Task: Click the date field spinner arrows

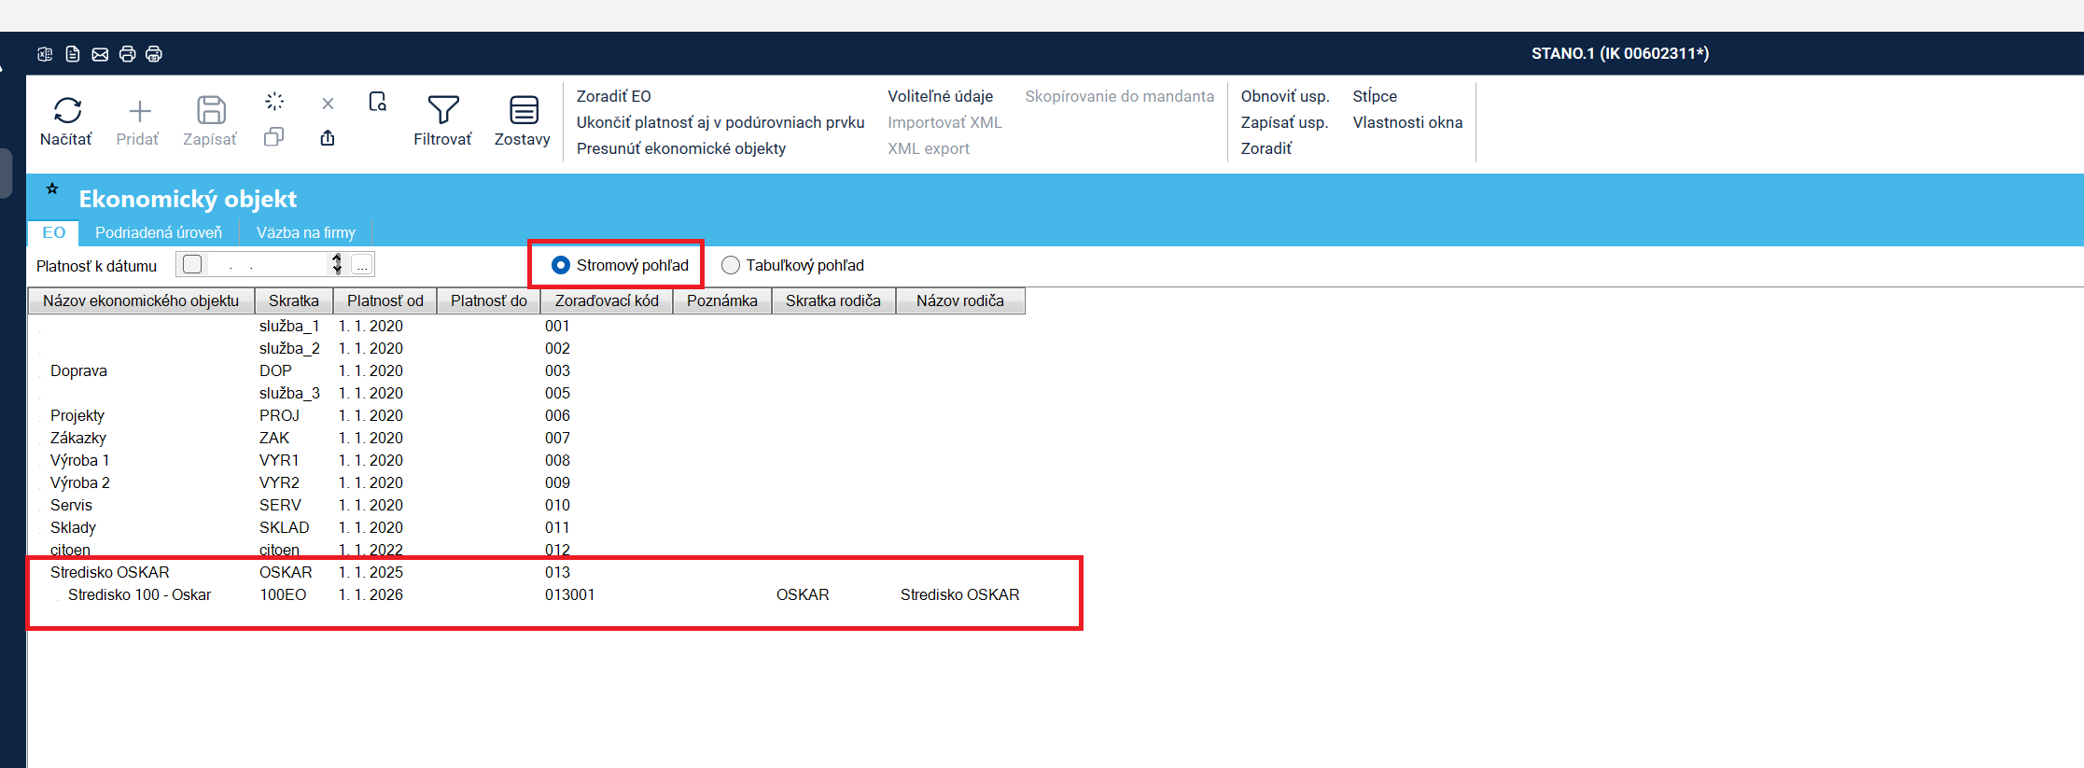Action: tap(337, 264)
